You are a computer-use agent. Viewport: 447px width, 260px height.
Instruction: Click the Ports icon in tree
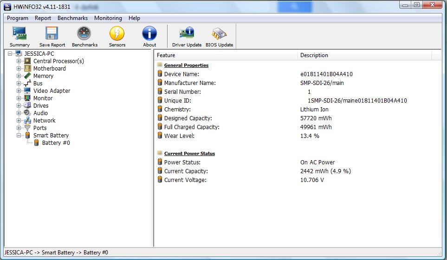click(x=27, y=128)
